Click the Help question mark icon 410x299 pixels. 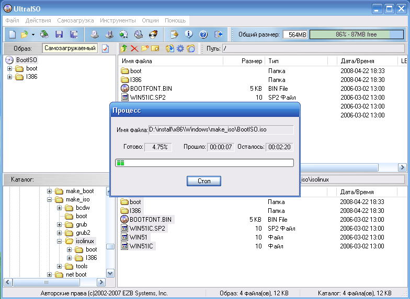coord(203,34)
